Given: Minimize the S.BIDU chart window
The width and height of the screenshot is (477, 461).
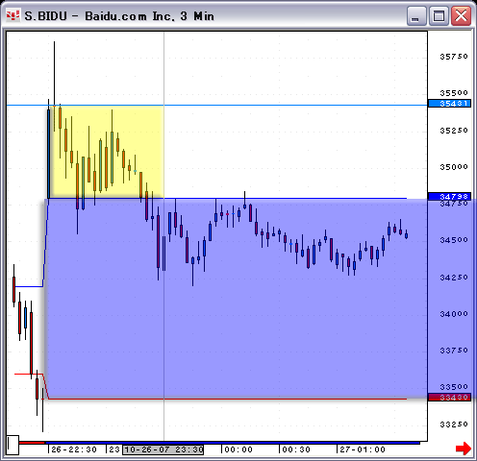Looking at the screenshot, I should click(x=416, y=15).
